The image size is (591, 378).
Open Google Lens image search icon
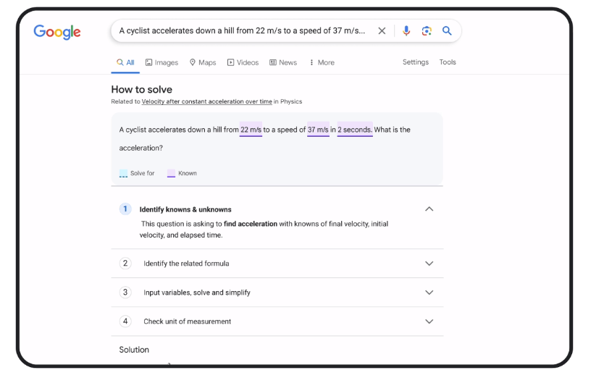point(427,31)
